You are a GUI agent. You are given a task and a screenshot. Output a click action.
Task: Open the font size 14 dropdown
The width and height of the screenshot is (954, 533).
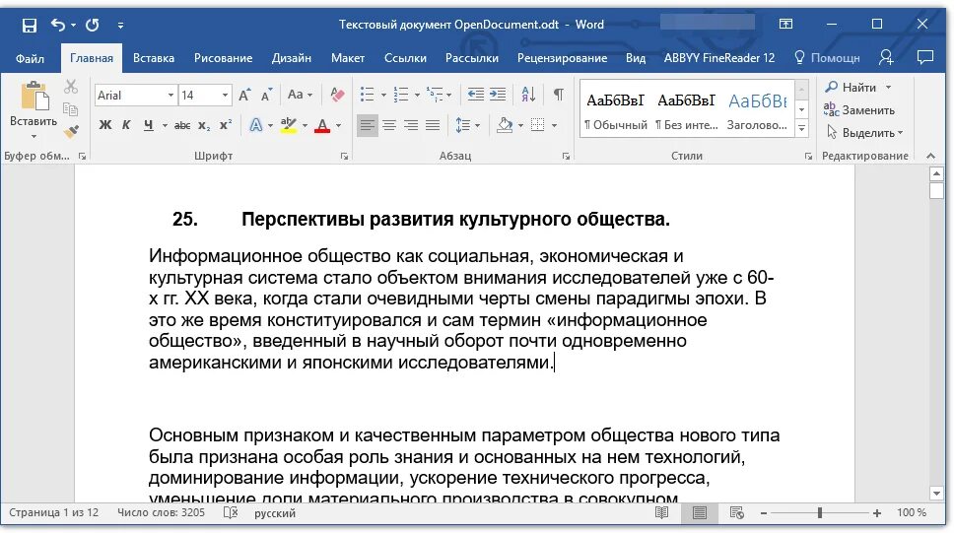pos(225,96)
